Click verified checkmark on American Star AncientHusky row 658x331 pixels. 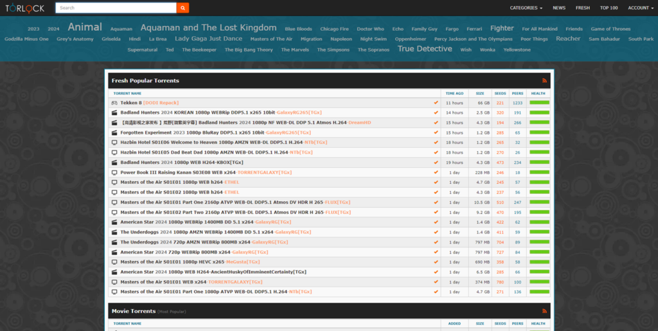pyautogui.click(x=436, y=272)
